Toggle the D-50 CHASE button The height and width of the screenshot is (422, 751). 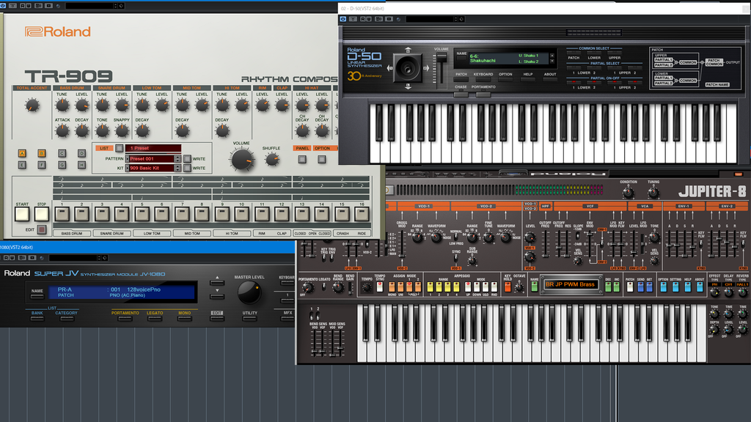461,94
